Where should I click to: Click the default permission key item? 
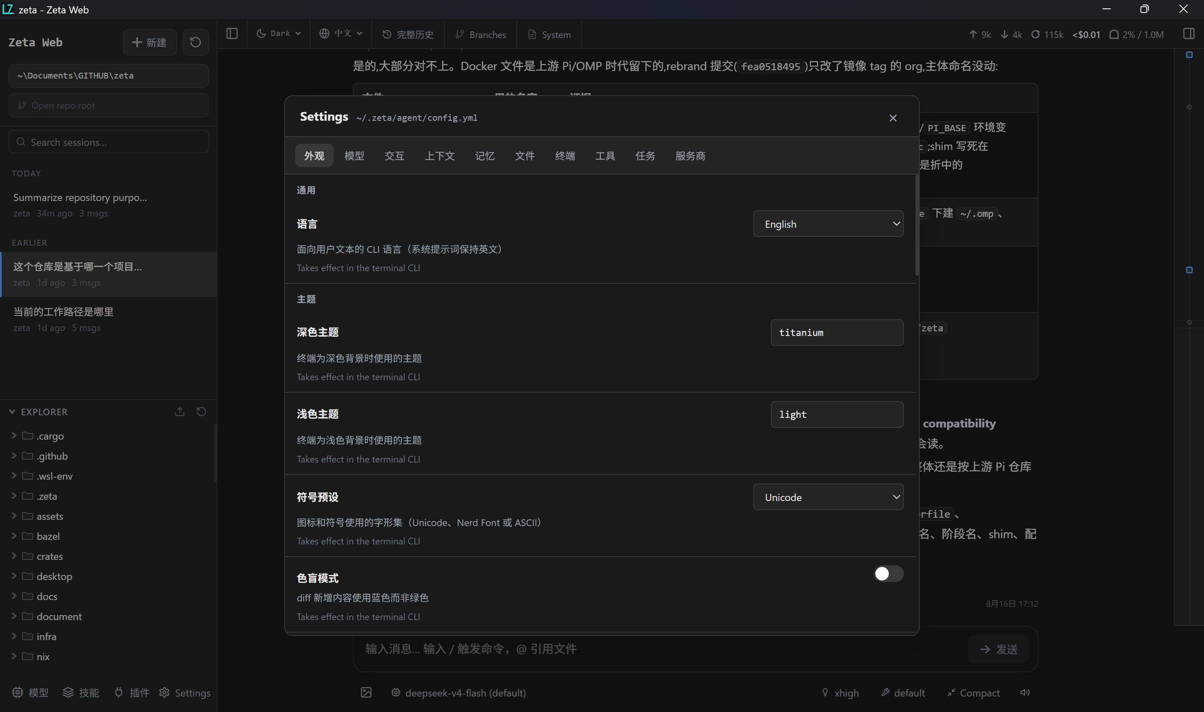tap(903, 692)
